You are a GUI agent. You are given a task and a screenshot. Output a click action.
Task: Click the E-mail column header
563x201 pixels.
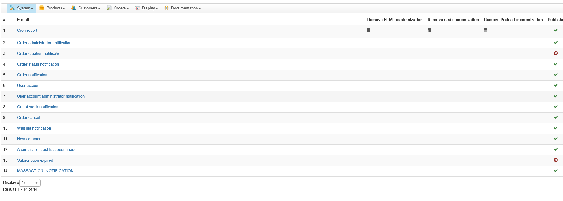pyautogui.click(x=23, y=20)
